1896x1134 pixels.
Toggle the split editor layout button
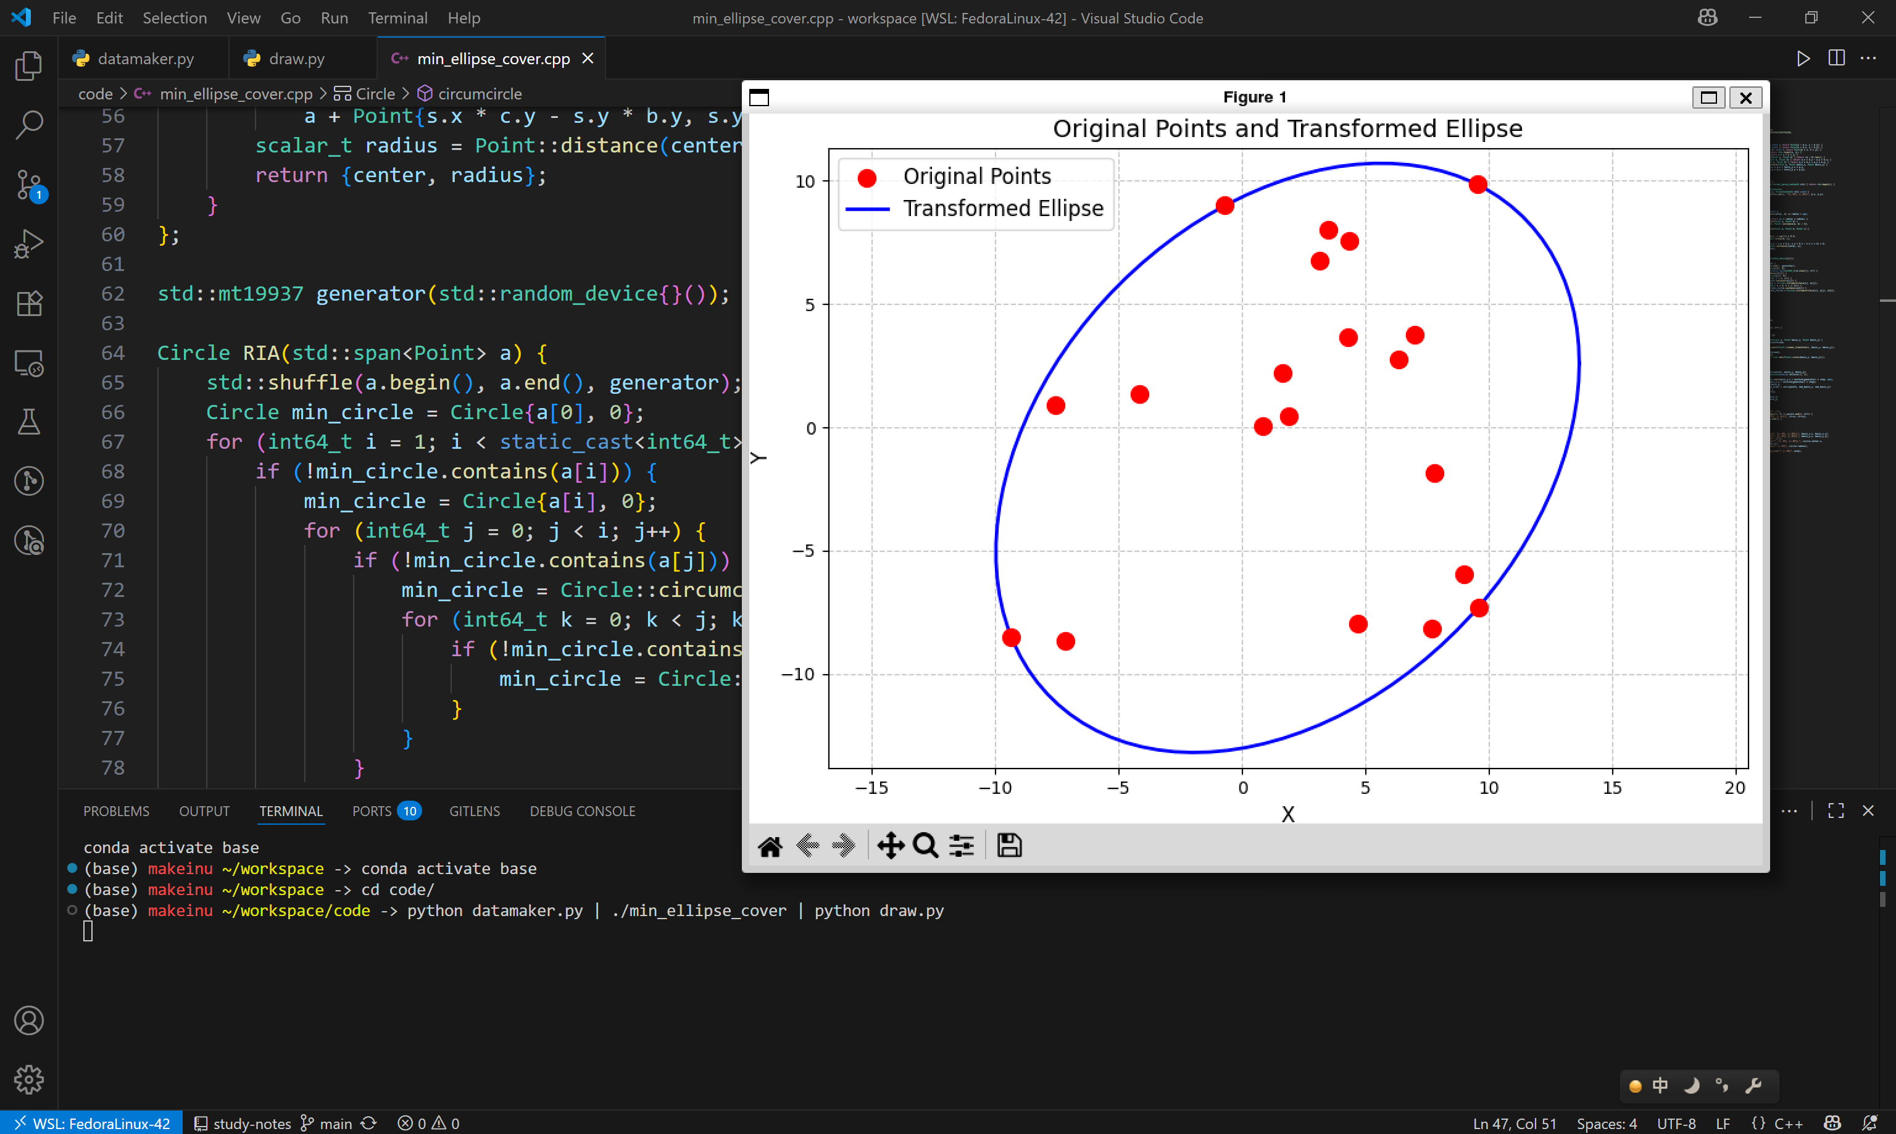[1836, 58]
